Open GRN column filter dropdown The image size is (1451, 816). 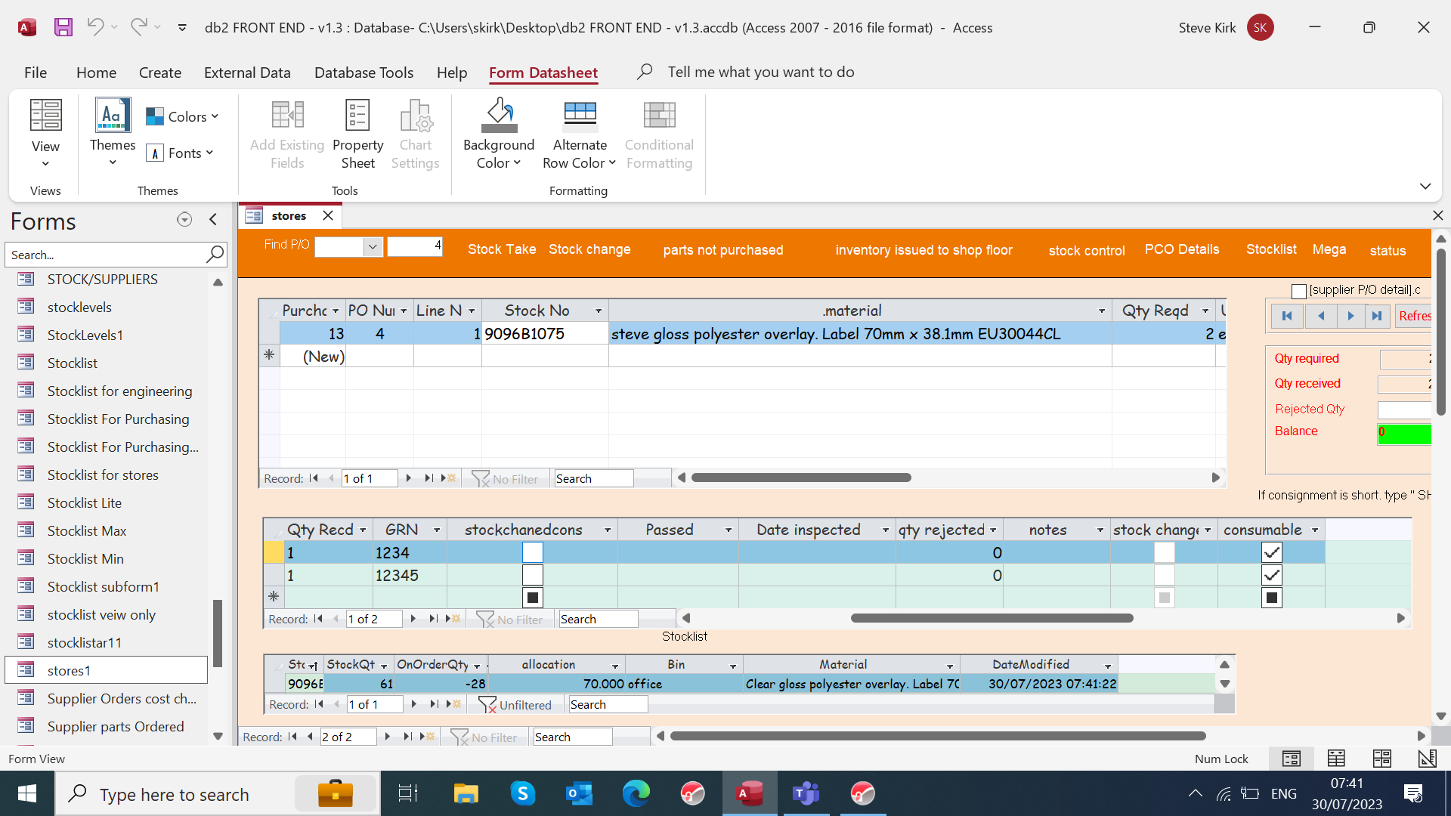(x=436, y=530)
